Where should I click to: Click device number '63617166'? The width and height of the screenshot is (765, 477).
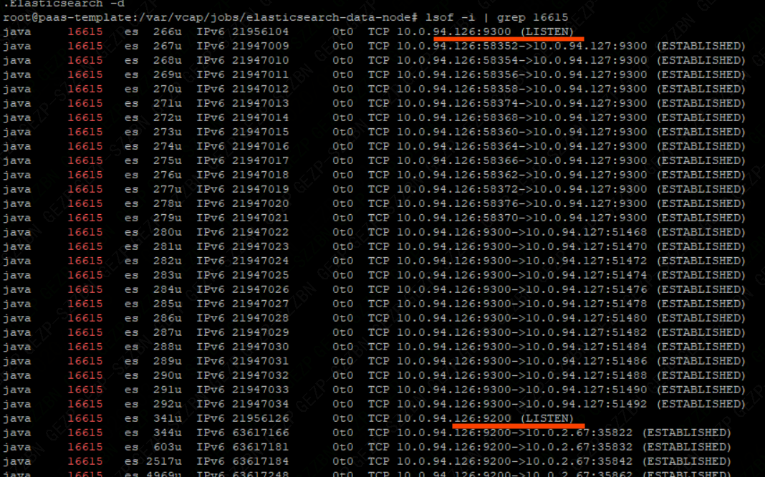[x=261, y=433]
